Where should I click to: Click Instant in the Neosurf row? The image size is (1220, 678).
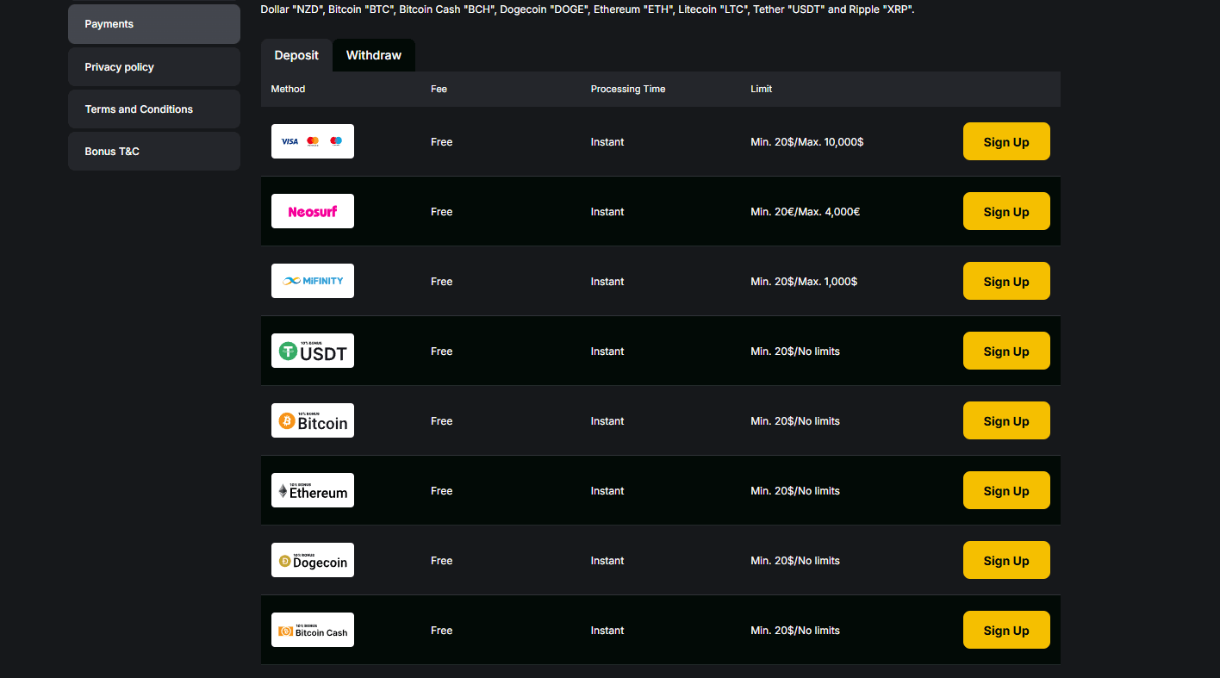pos(607,212)
